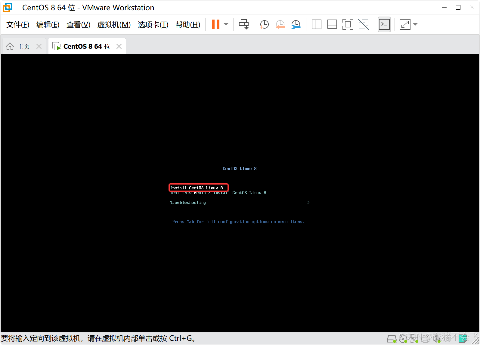Viewport: 480px width, 345px height.
Task: Click the stretch guest display icon
Action: [x=405, y=24]
